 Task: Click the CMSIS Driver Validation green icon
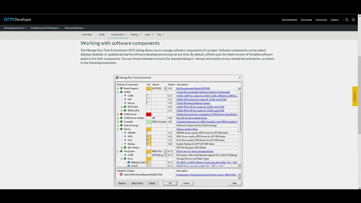tap(121, 118)
